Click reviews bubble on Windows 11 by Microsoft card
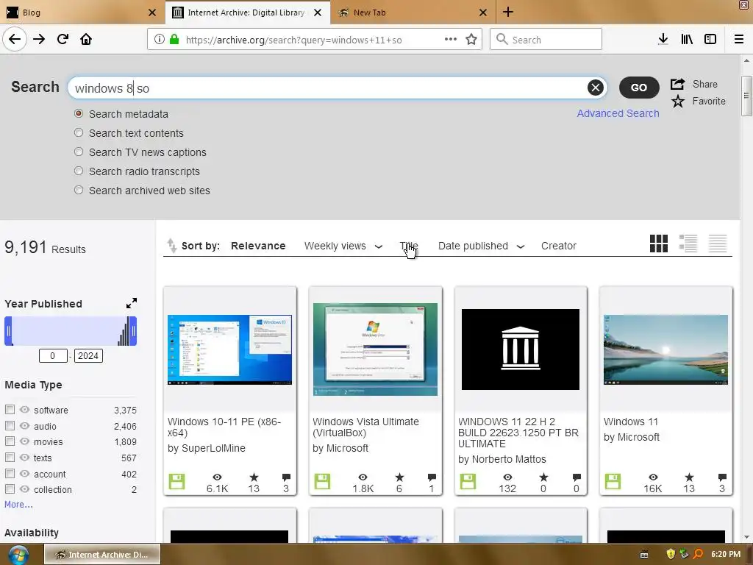Image resolution: width=753 pixels, height=565 pixels. 722,477
